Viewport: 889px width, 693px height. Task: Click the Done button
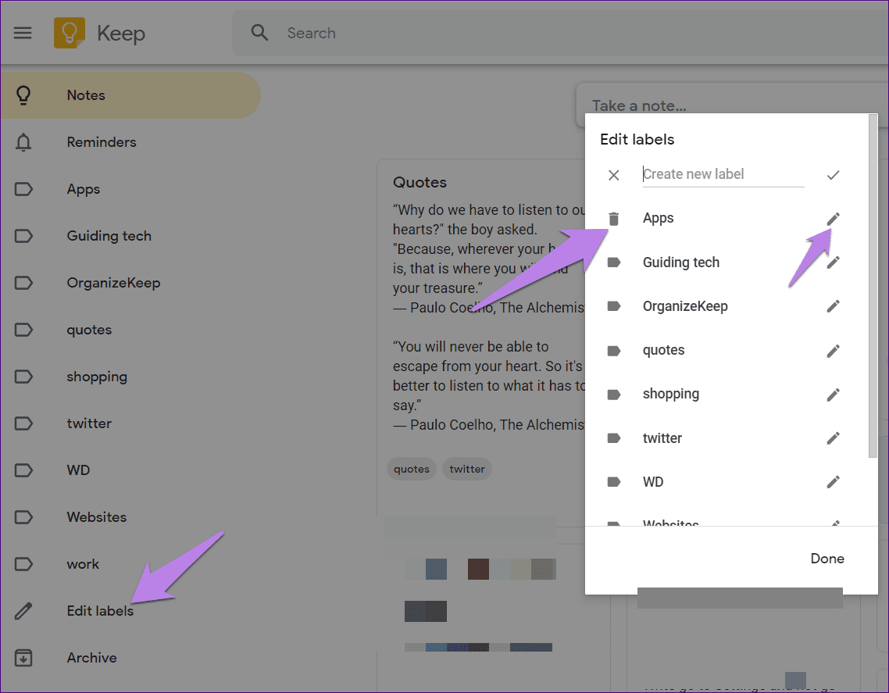pos(827,559)
